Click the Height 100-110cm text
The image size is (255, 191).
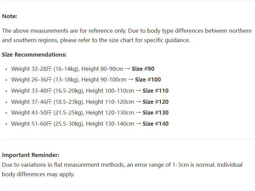coord(110,91)
